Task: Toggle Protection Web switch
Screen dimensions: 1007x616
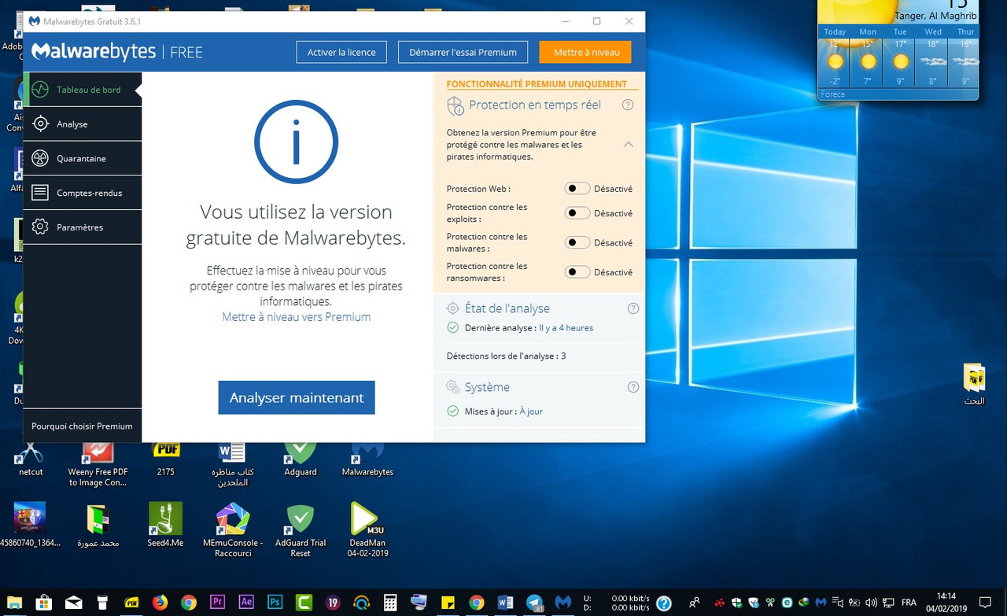Action: click(577, 189)
